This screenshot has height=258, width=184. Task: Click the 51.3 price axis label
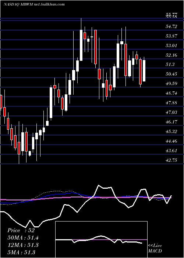(170, 64)
